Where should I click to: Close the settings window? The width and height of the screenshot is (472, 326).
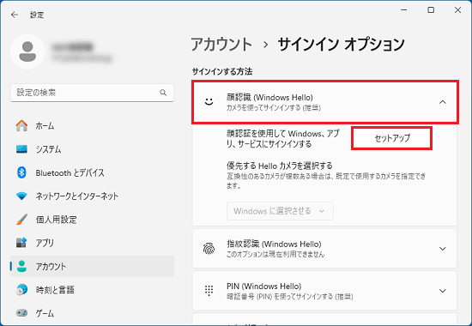click(457, 10)
